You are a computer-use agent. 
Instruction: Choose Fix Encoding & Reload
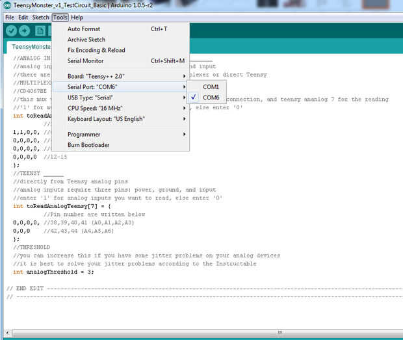(120, 50)
